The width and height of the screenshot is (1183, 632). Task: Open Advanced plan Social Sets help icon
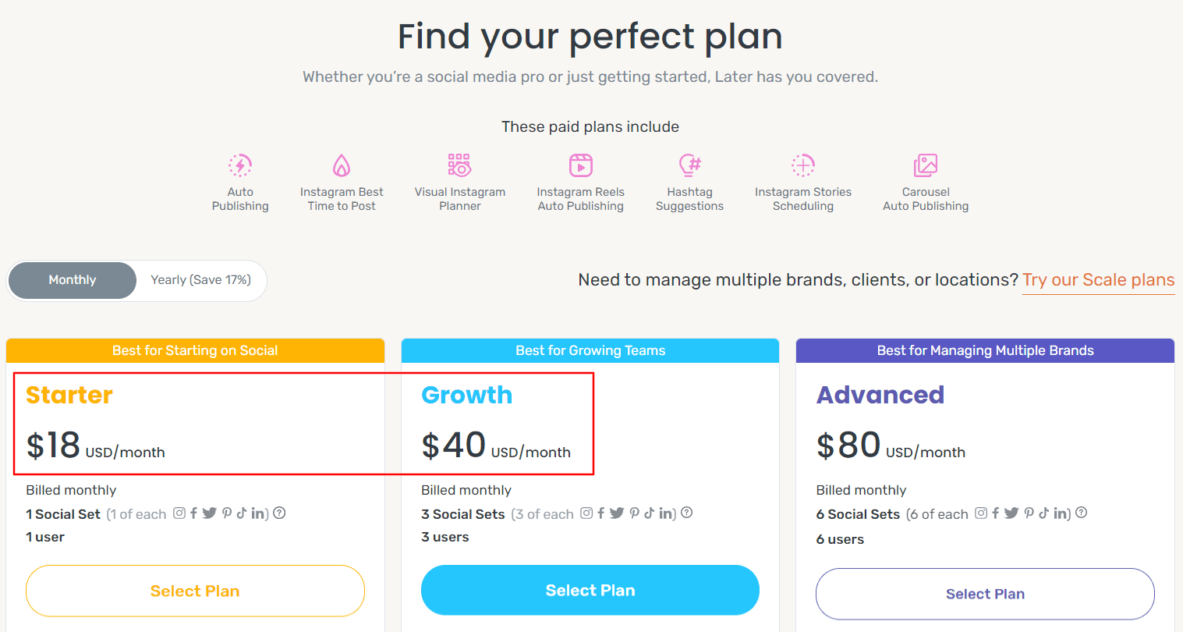[x=1082, y=513]
